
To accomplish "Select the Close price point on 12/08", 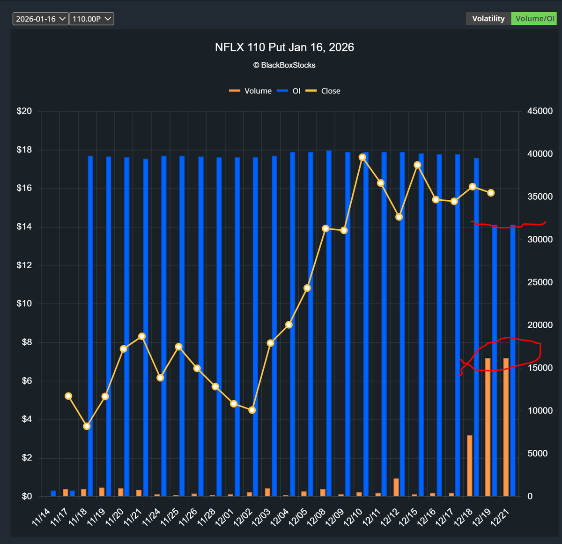I will tap(325, 228).
